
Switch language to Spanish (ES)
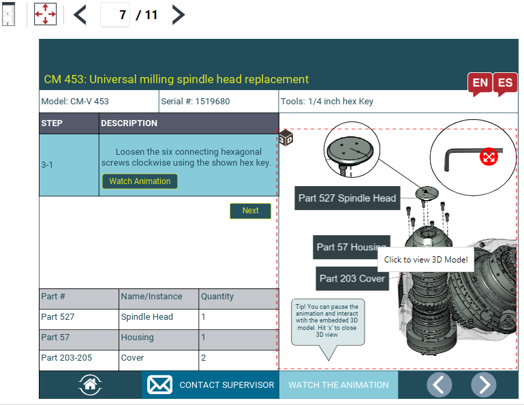coord(505,83)
